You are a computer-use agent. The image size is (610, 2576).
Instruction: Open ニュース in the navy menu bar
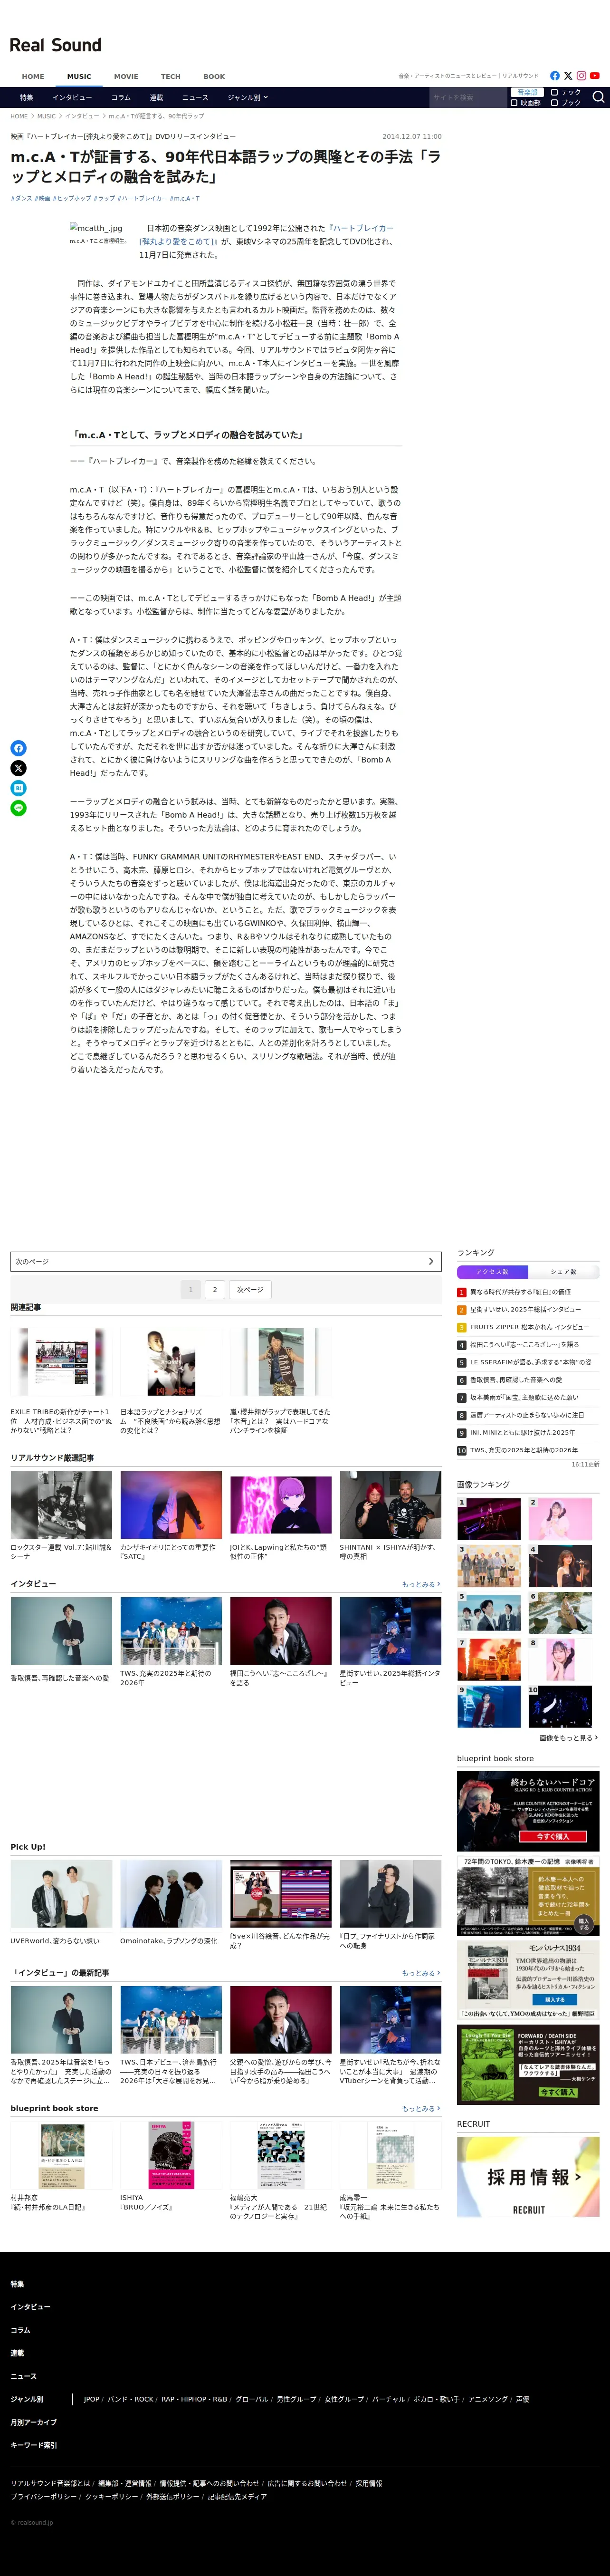(195, 98)
